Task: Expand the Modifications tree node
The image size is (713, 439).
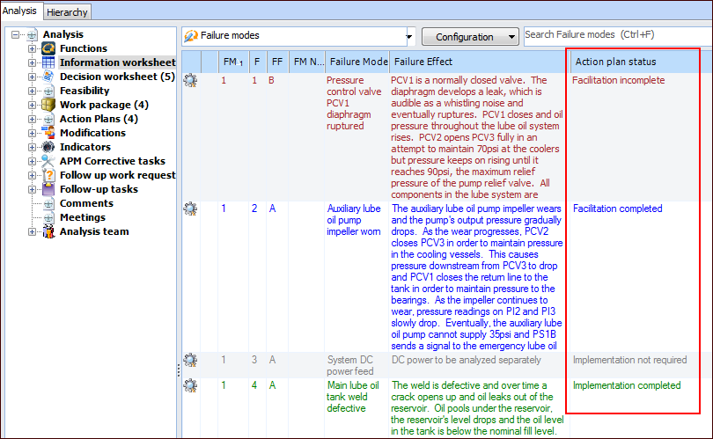Action: click(x=32, y=133)
